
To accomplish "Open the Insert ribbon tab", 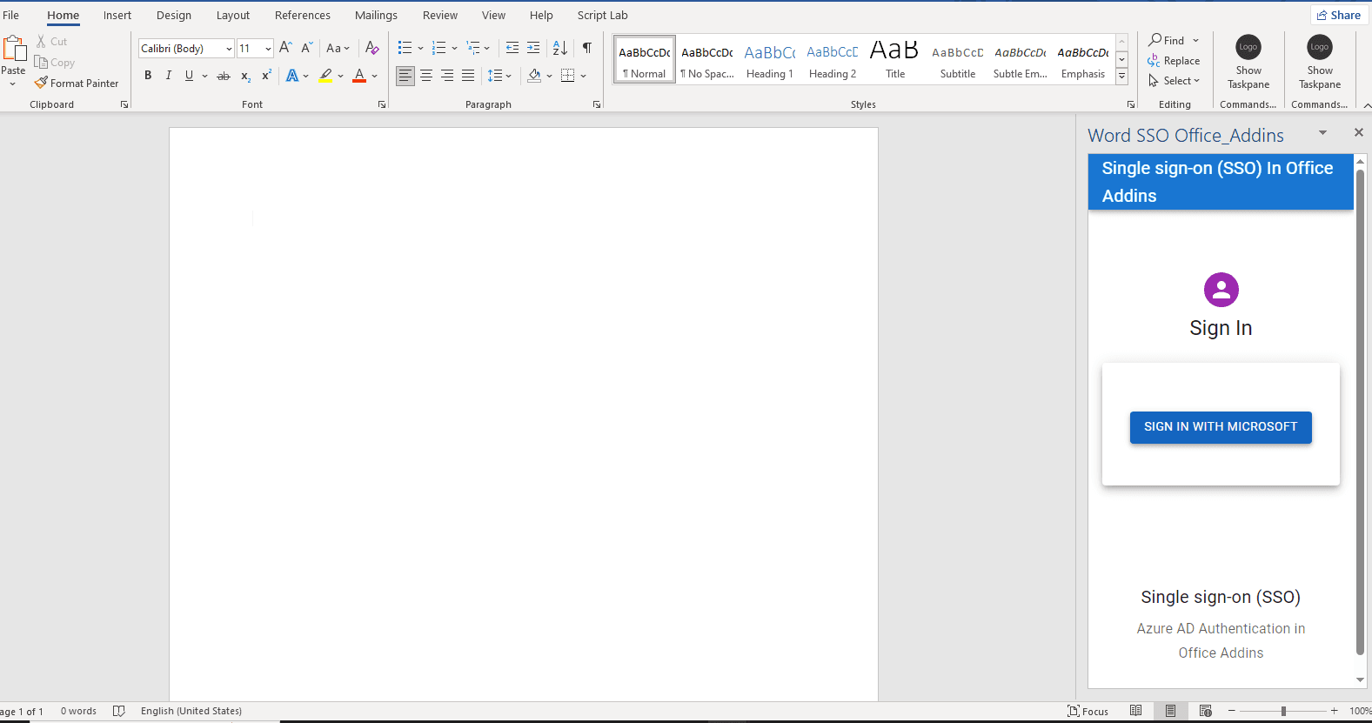I will [117, 15].
